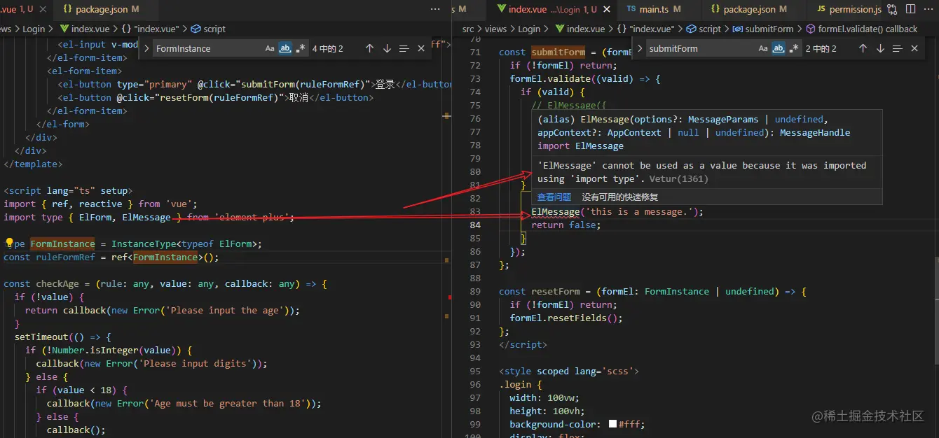The image size is (939, 438).
Task: Click 'const resetForm' declaration line
Action: click(x=652, y=292)
